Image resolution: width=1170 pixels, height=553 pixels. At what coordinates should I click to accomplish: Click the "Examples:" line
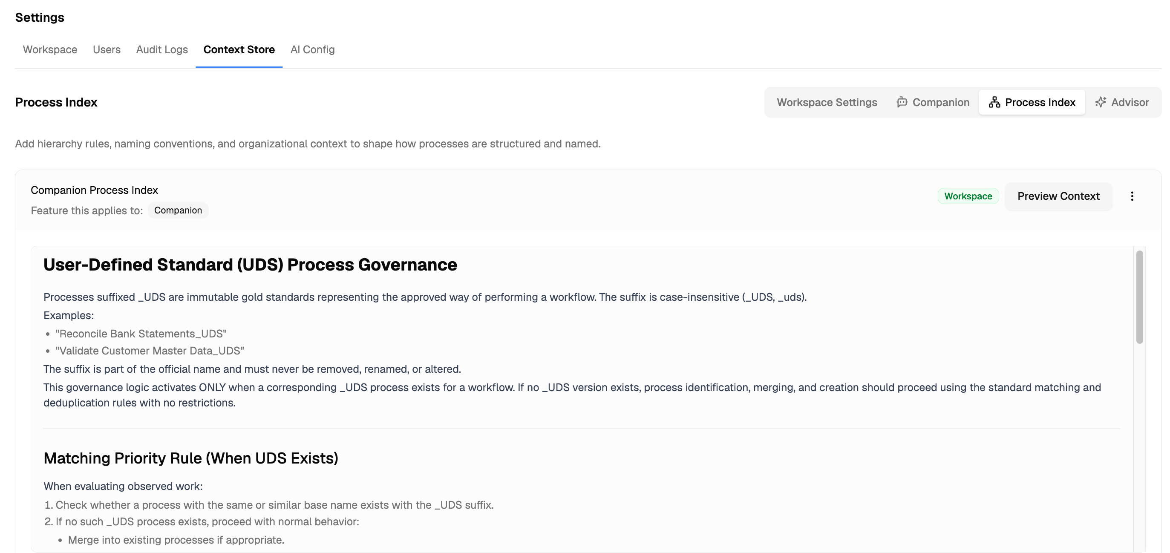(69, 316)
